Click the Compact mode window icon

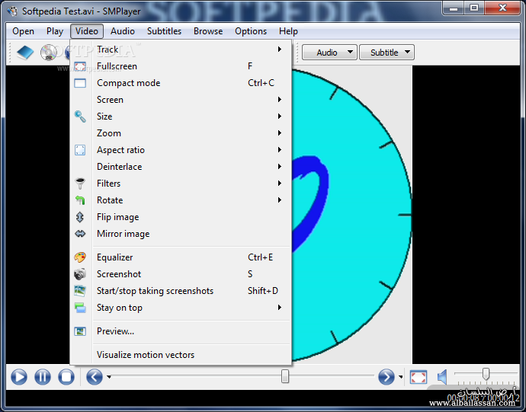(80, 83)
